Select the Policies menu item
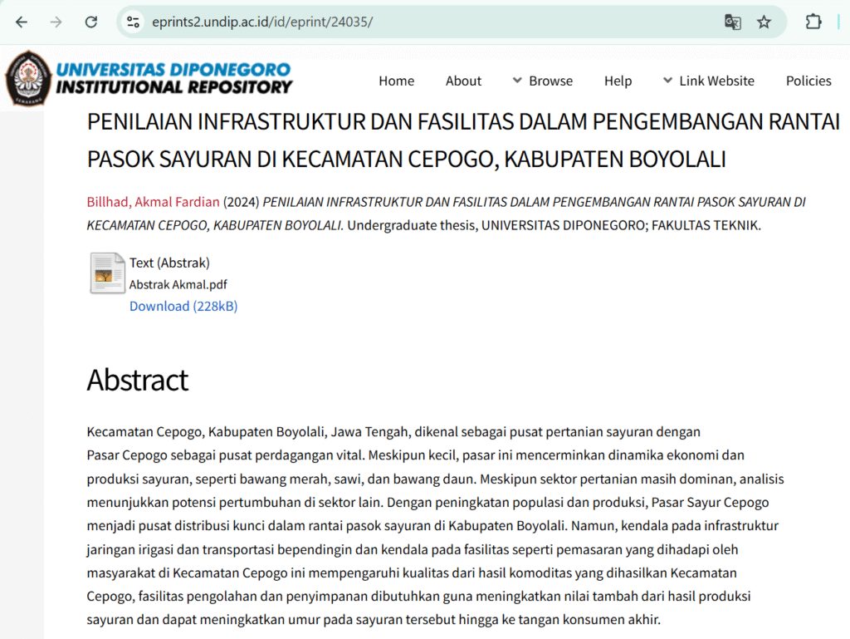The image size is (850, 639). click(808, 81)
